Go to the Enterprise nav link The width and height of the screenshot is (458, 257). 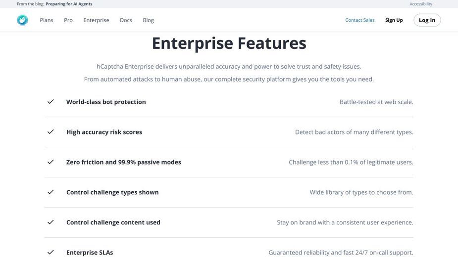click(x=96, y=20)
